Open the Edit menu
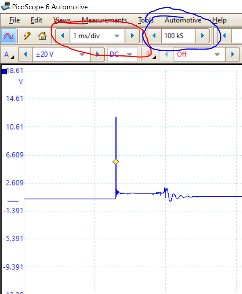 click(36, 20)
